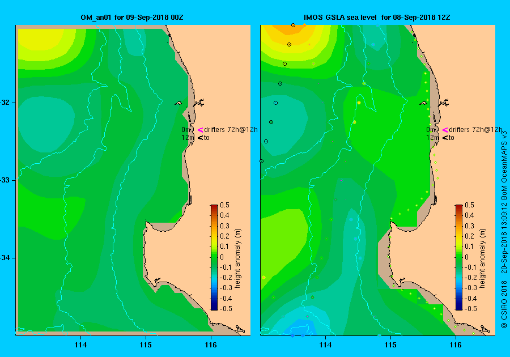Screen dimensions: 510x357
Task: Select the title 'IMOS GSLA sea level for 08-Sep-2018 12Z'
Action: 377,17
